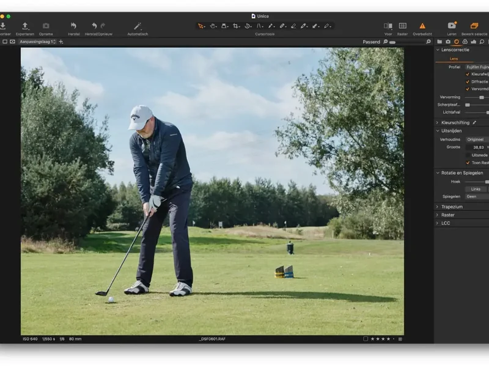489x367 pixels.
Task: Switch to the Lens sub-tab under Lenscorrectie
Action: pyautogui.click(x=454, y=59)
